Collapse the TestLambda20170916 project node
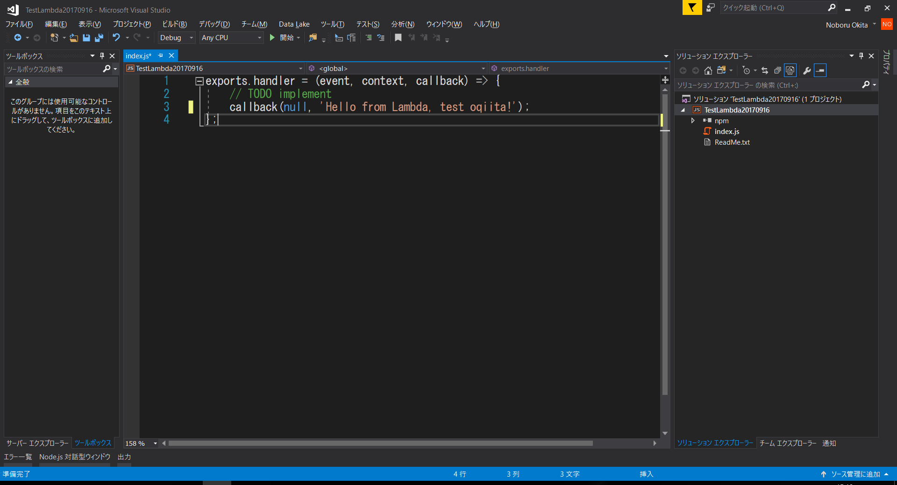The width and height of the screenshot is (897, 485). pos(683,110)
